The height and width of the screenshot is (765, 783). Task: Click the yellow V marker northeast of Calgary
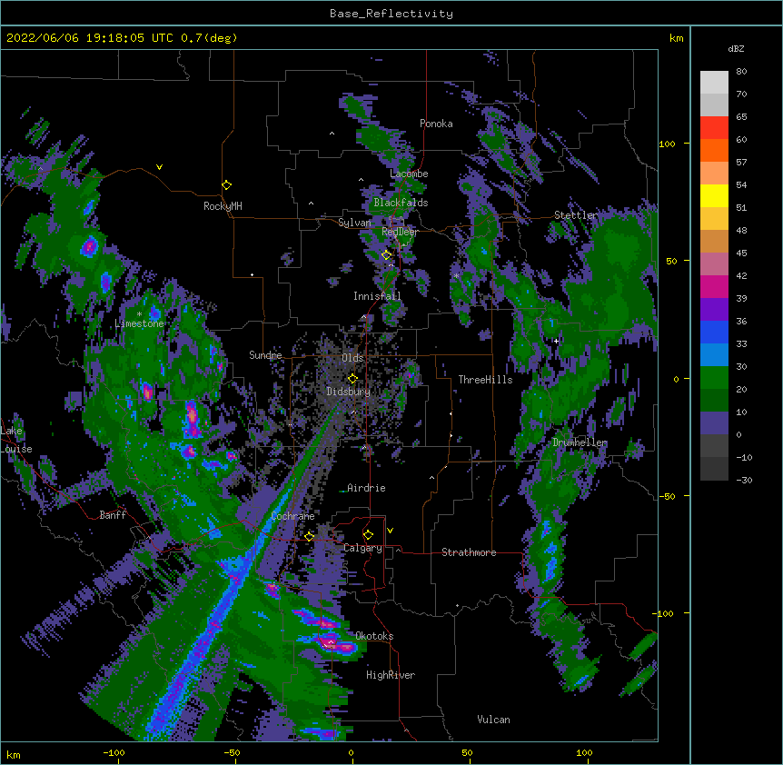(390, 531)
